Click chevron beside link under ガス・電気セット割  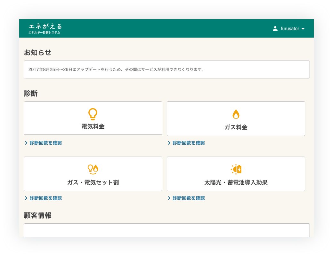point(26,198)
